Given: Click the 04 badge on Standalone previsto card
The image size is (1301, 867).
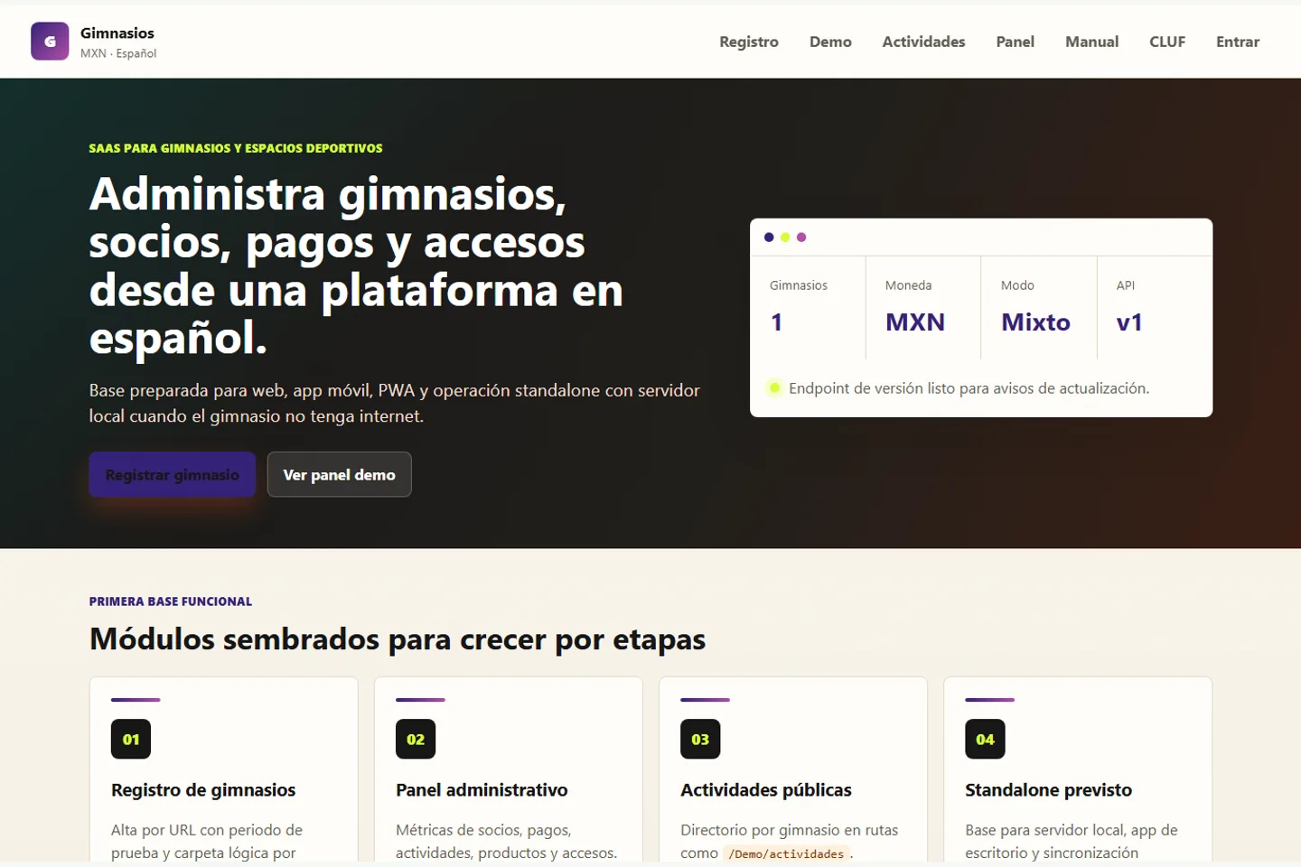Looking at the screenshot, I should (x=985, y=739).
